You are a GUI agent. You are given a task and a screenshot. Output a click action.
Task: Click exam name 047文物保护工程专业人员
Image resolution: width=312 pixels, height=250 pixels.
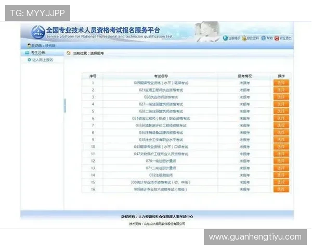161,154
